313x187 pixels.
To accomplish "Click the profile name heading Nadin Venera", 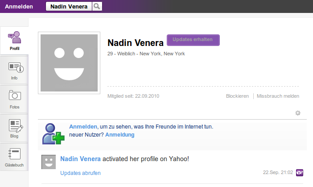I will point(136,43).
